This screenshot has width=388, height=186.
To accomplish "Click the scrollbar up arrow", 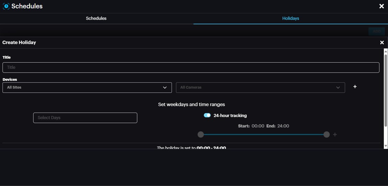I will tap(386, 51).
